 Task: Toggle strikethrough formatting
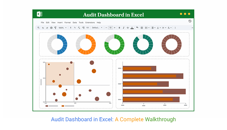[127, 28]
